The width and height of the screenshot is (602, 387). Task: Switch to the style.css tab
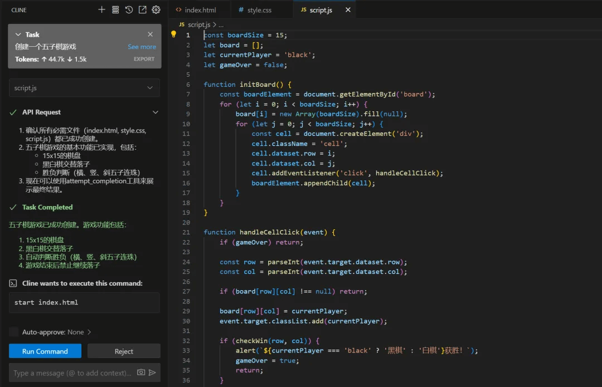point(259,10)
